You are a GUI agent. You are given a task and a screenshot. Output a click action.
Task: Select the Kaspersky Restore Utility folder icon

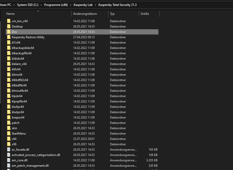click(x=9, y=37)
